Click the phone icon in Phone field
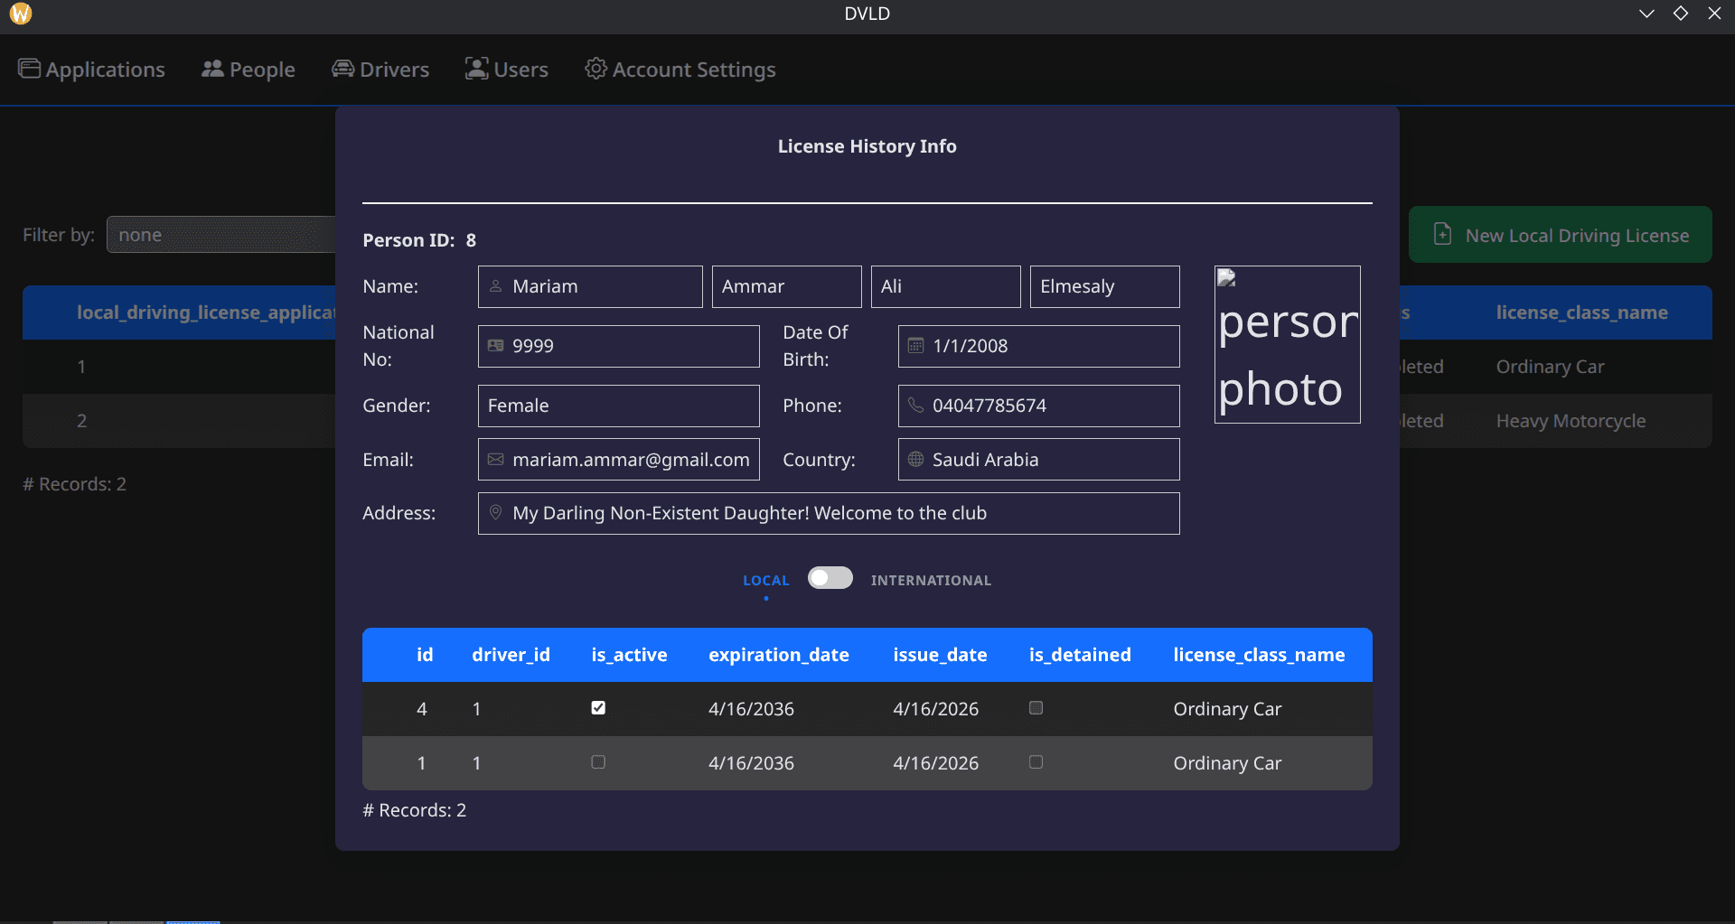1735x924 pixels. tap(915, 406)
